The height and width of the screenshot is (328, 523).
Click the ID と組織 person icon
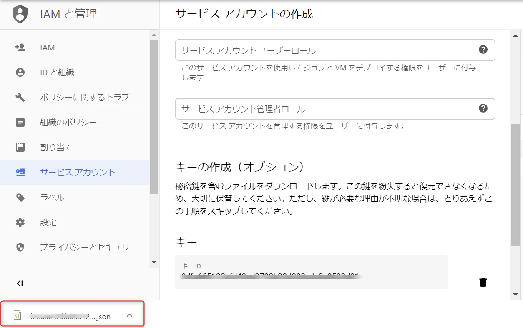(x=20, y=73)
